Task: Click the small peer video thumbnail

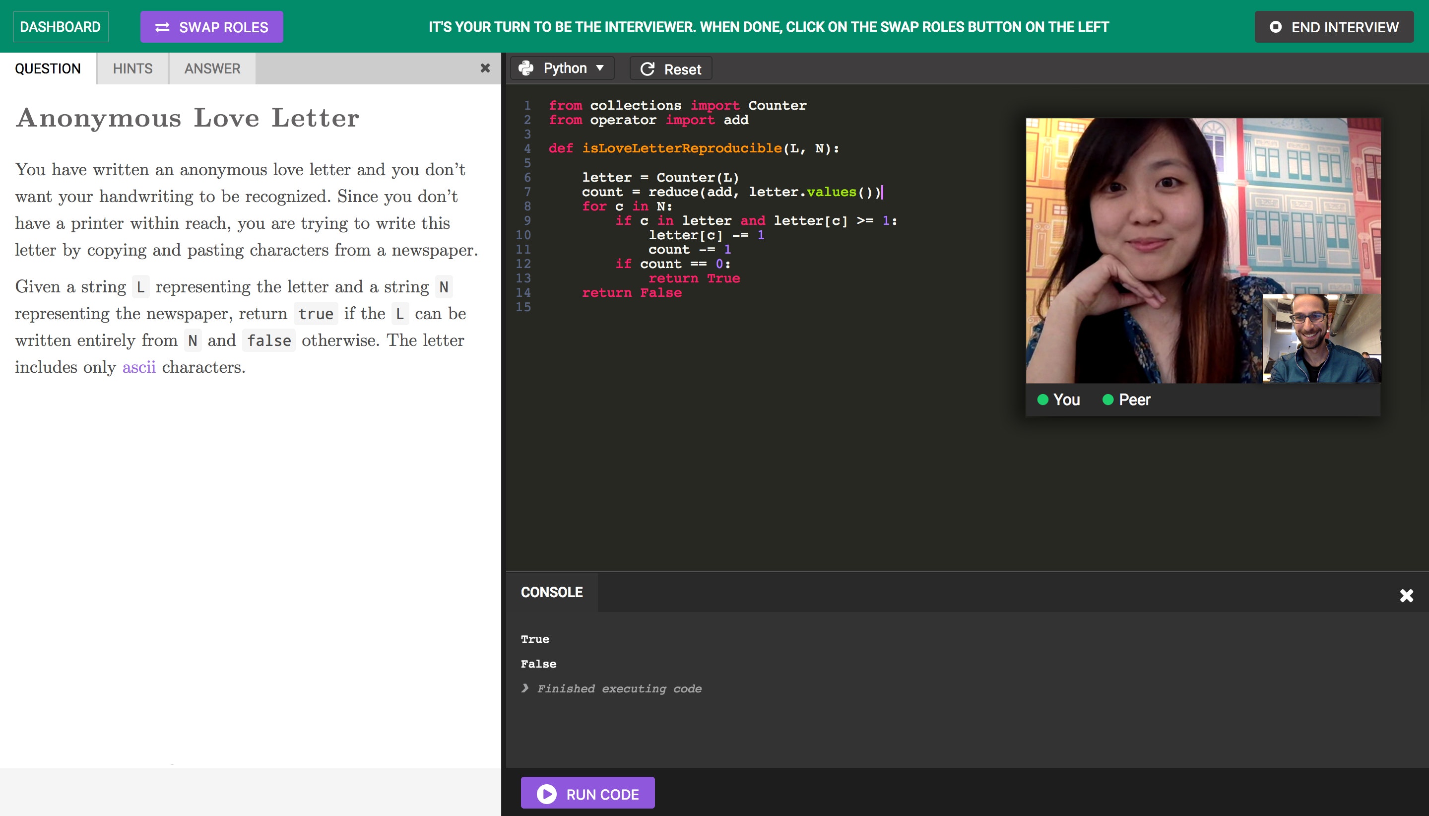Action: click(x=1321, y=338)
